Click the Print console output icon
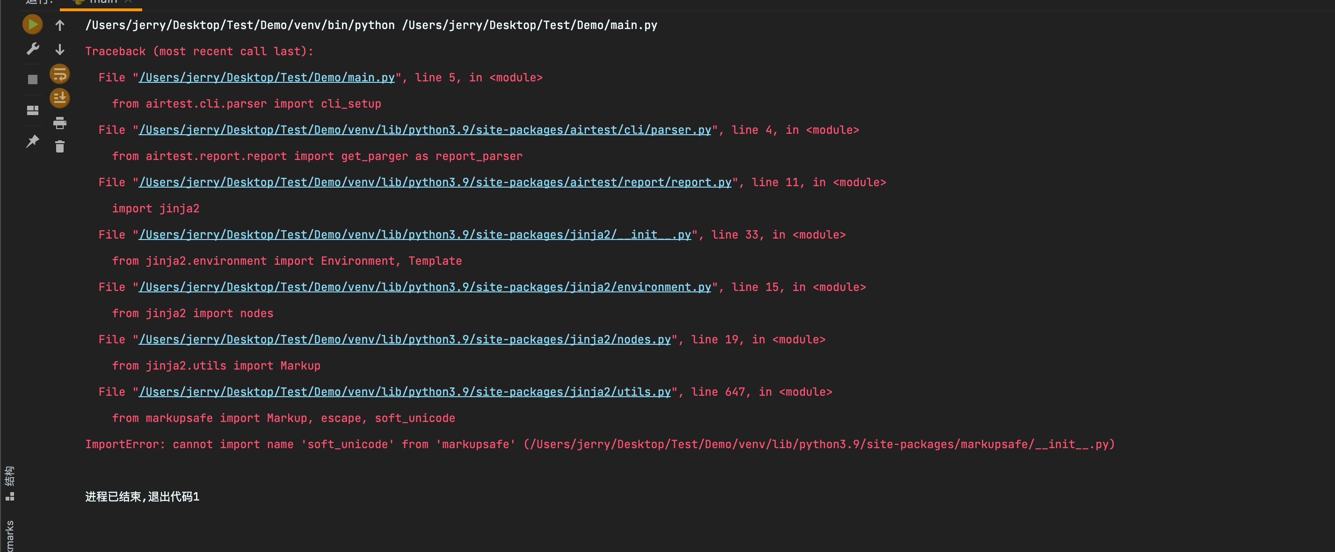Image resolution: width=1335 pixels, height=552 pixels. pos(59,123)
